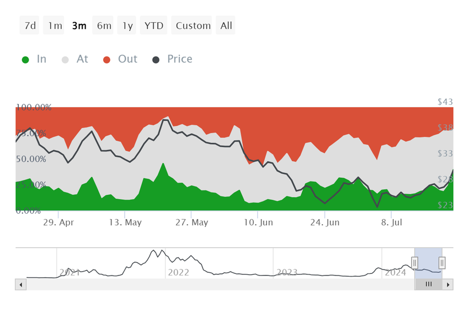Click the green dot beside In
This screenshot has height=313, width=469.
[25, 60]
